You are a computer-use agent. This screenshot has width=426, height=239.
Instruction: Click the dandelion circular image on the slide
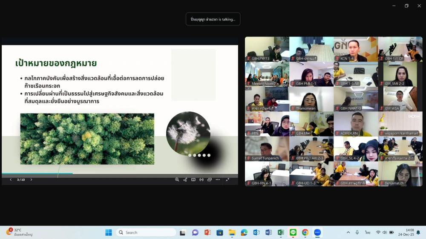[x=188, y=133]
